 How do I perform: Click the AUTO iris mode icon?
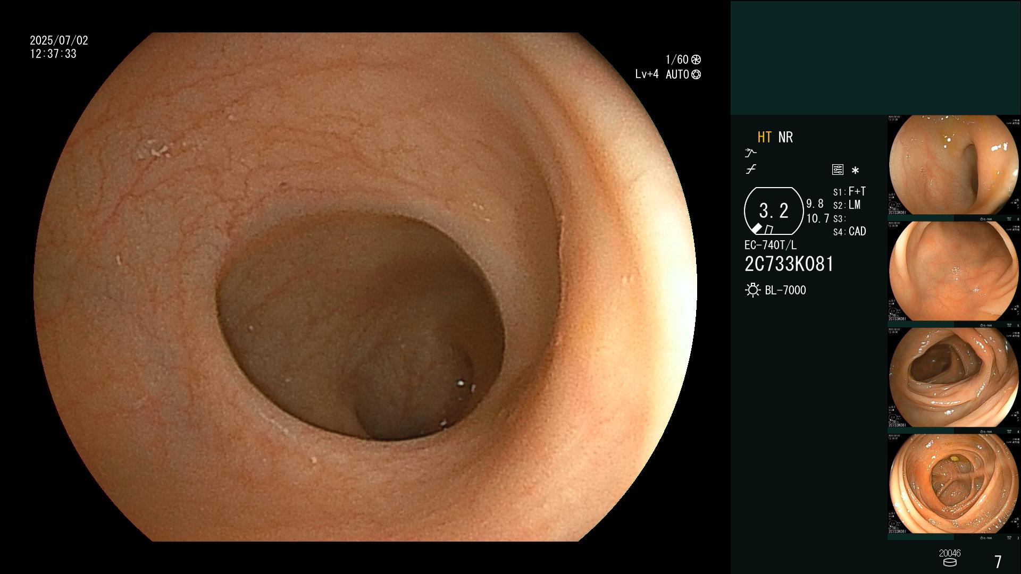pyautogui.click(x=696, y=75)
